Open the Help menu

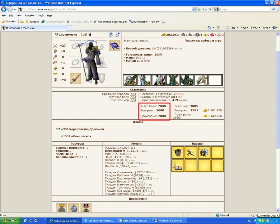49,16
